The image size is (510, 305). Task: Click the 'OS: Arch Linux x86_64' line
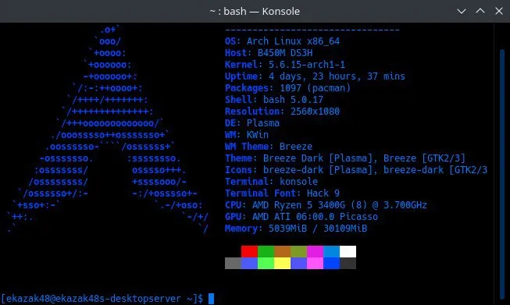[x=282, y=41]
